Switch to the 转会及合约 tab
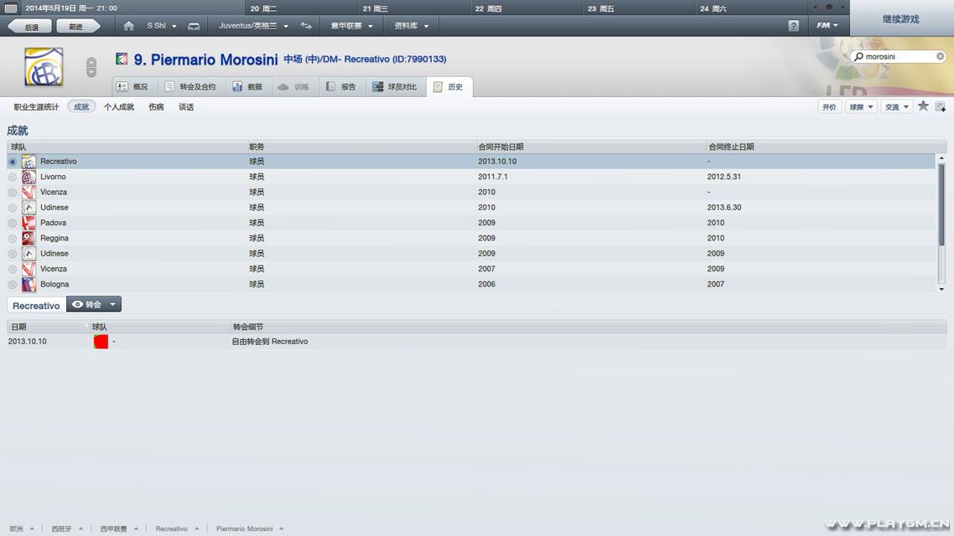This screenshot has height=536, width=954. (190, 86)
